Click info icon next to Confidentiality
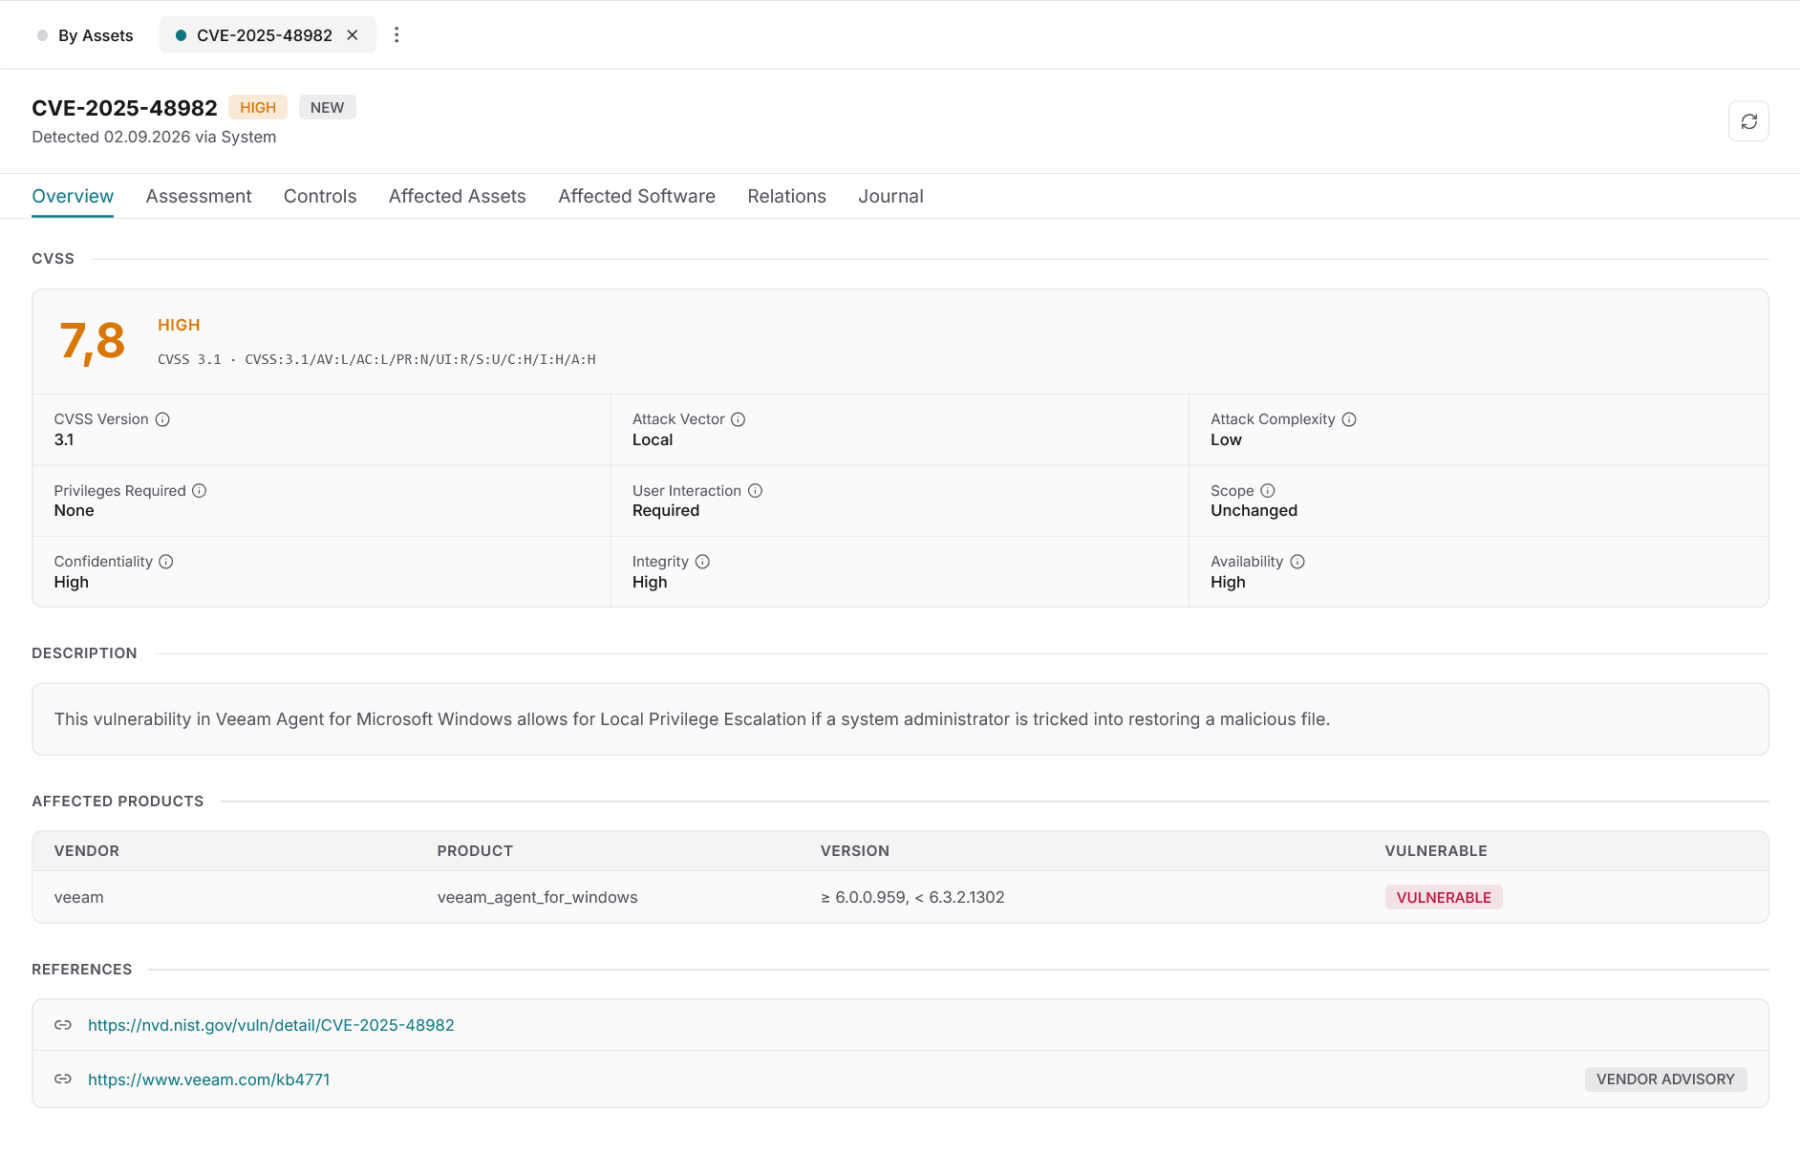The height and width of the screenshot is (1154, 1800). [x=166, y=562]
